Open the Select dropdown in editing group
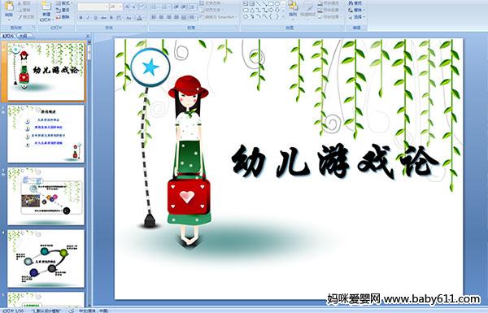This screenshot has width=488, height=313. tap(356, 17)
